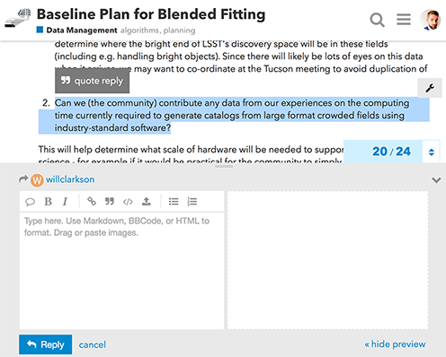
Task: Toggle bold formatting in the composer
Action: [48, 202]
